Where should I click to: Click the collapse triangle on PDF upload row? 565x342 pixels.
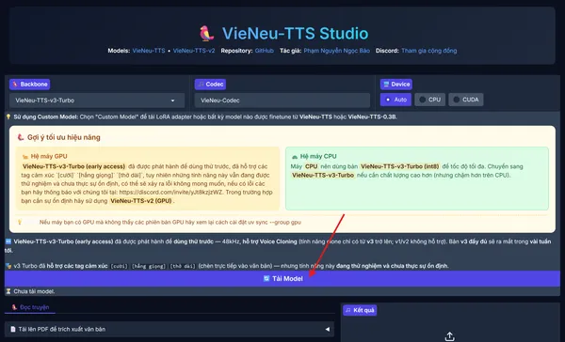tap(327, 329)
